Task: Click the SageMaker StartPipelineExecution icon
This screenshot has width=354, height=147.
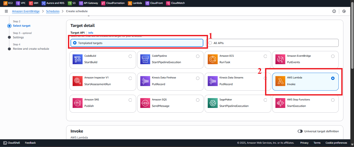Action: (213, 103)
